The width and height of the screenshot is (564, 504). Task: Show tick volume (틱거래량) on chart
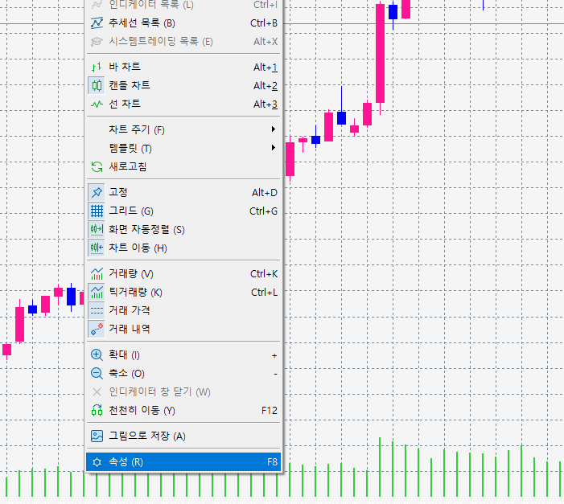pos(134,292)
